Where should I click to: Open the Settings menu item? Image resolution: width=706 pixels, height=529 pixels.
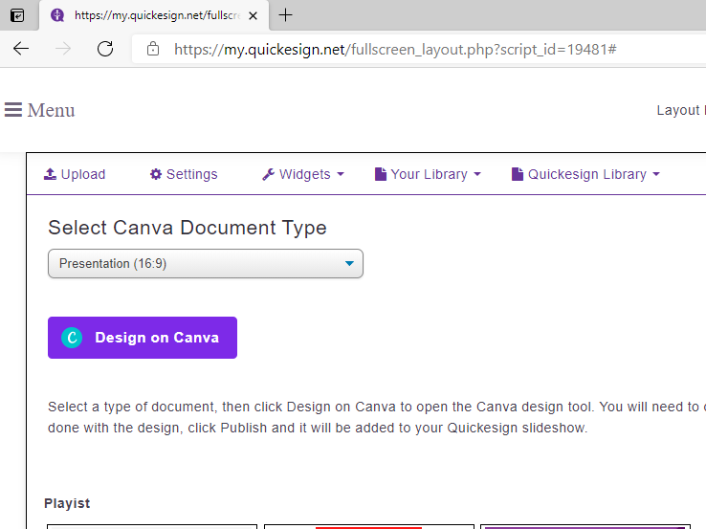184,174
